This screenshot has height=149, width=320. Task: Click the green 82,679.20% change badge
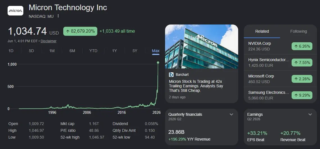(x=80, y=31)
